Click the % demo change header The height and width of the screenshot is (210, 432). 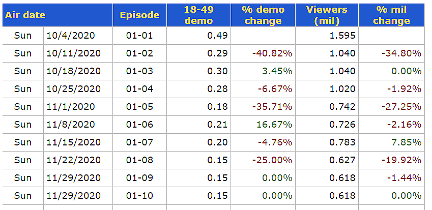pyautogui.click(x=263, y=15)
